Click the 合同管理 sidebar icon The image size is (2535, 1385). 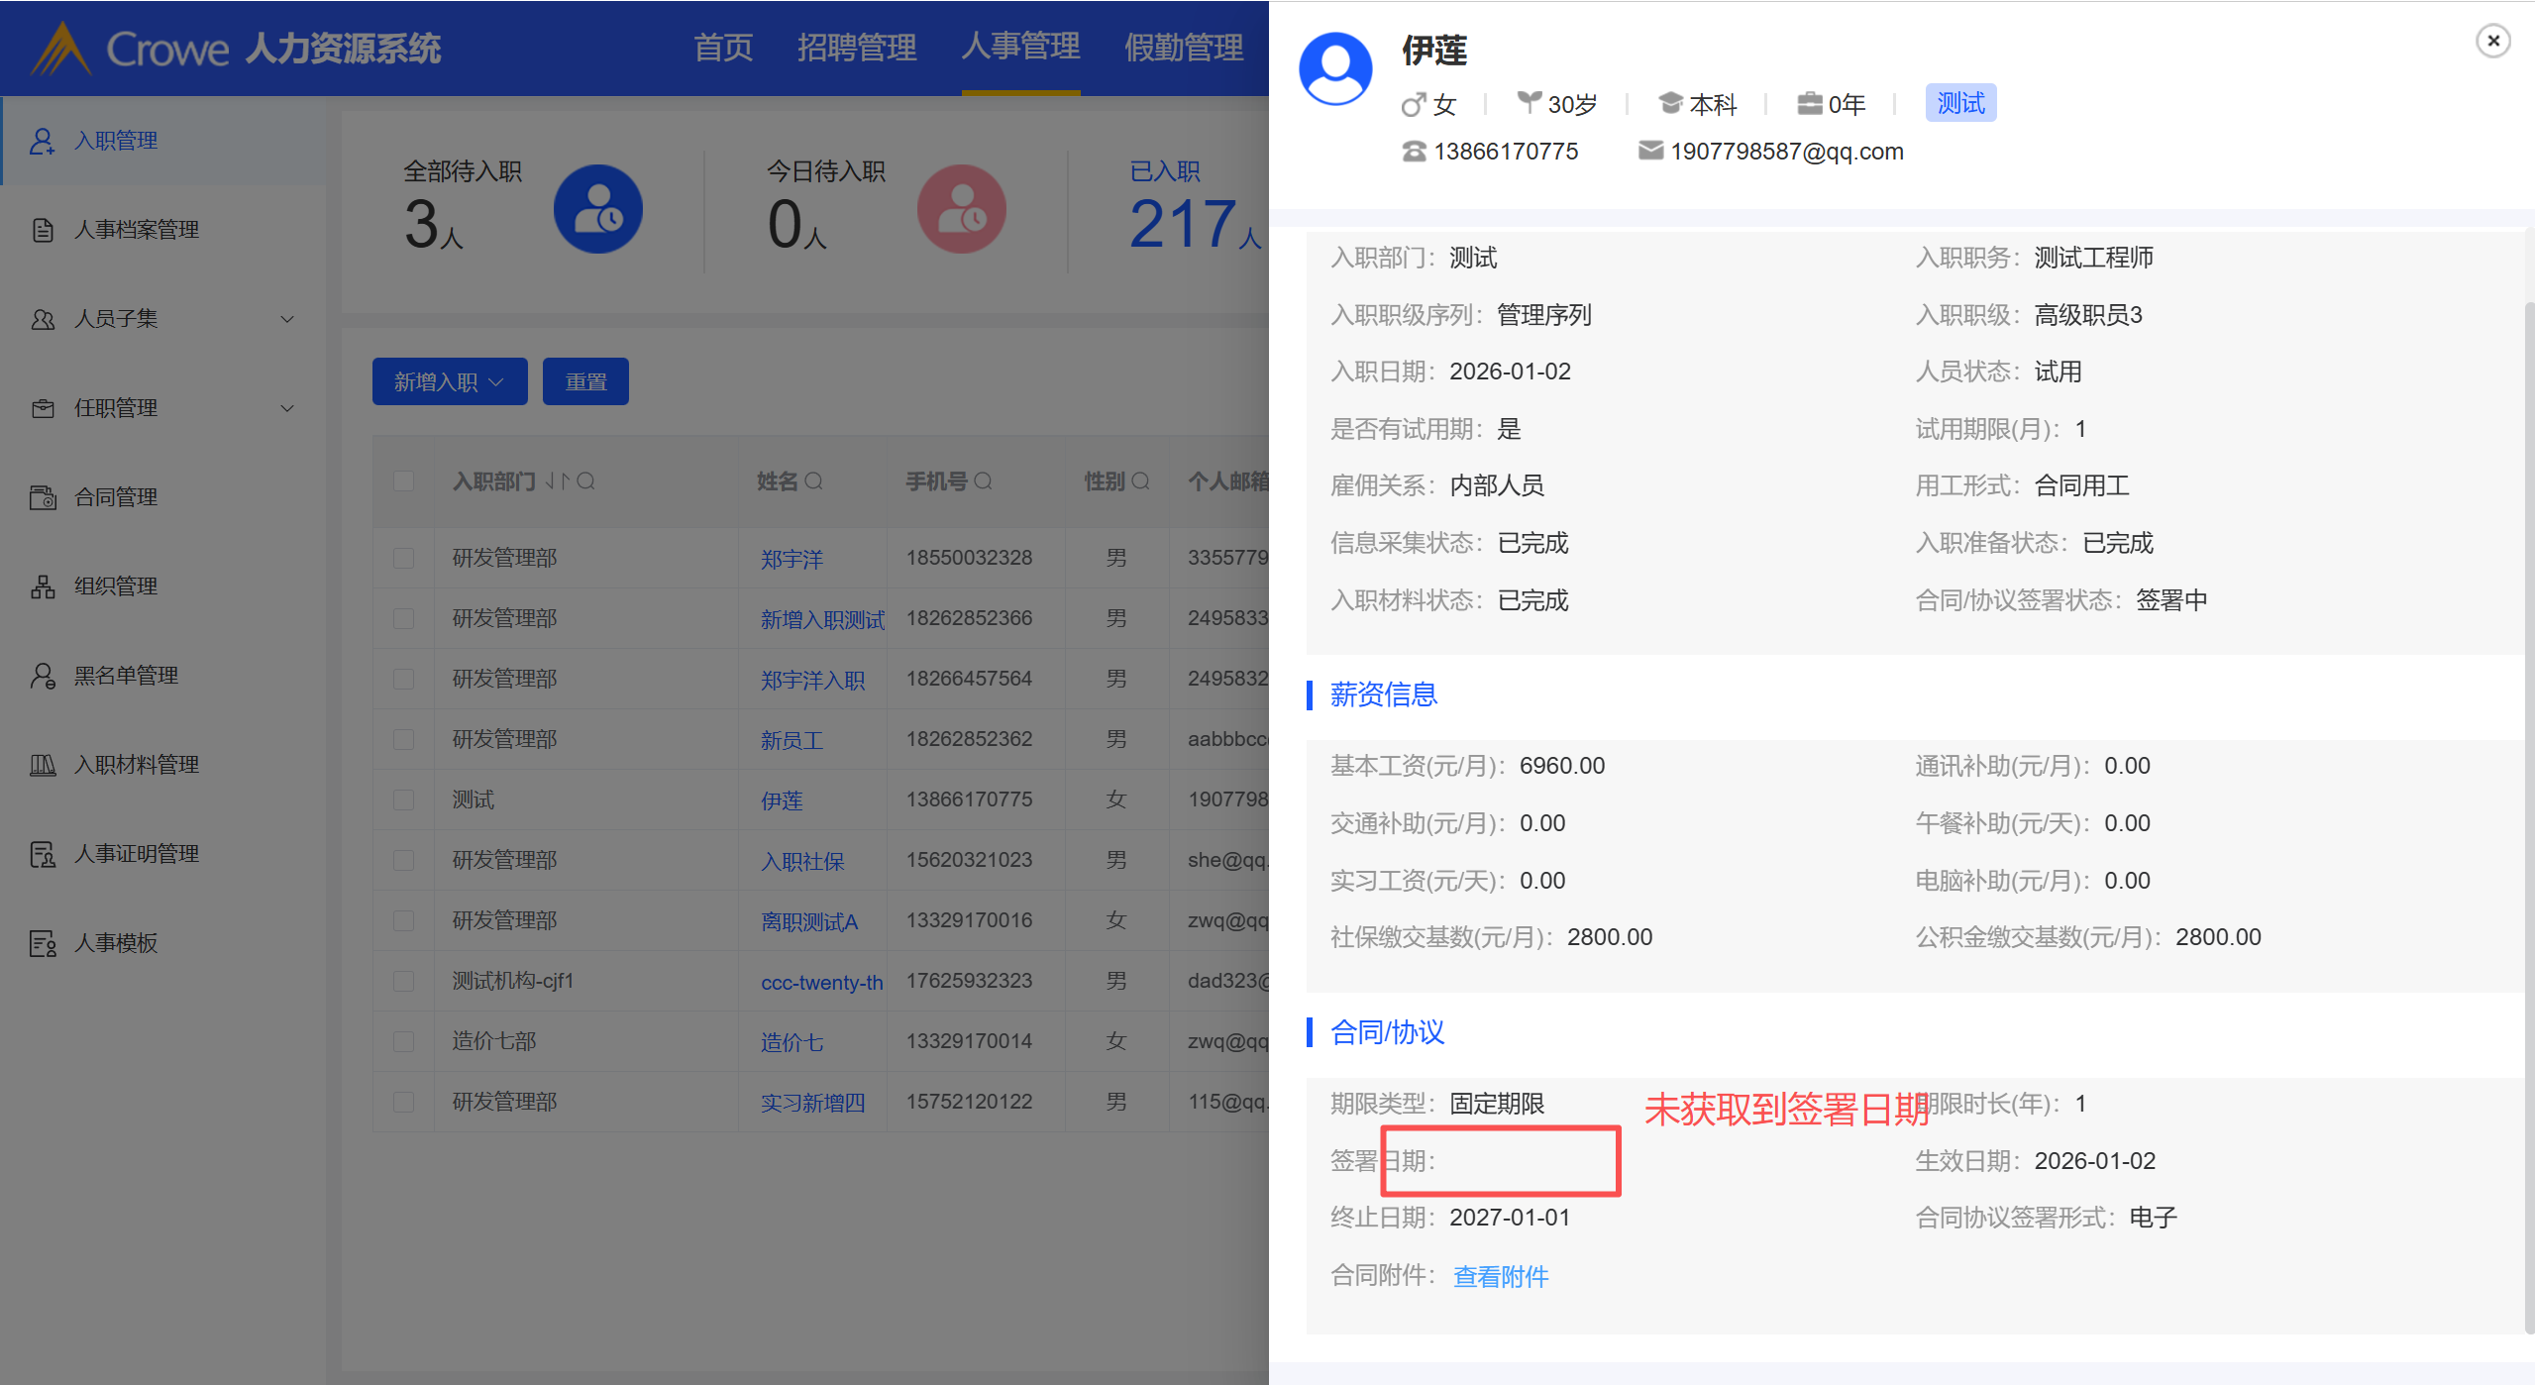coord(43,497)
